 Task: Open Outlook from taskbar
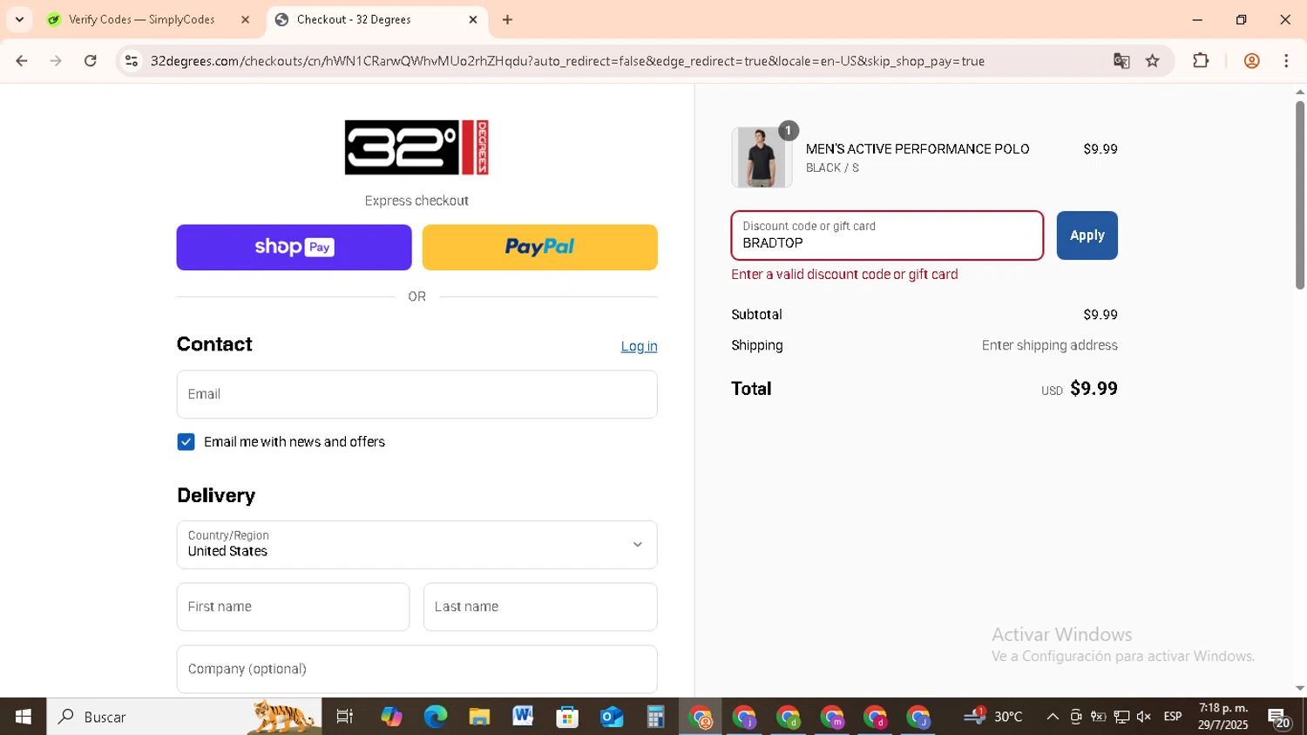point(612,717)
